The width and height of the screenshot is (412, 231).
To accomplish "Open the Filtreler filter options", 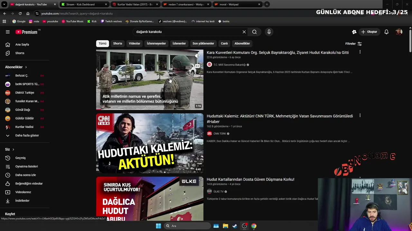I will coord(353,44).
